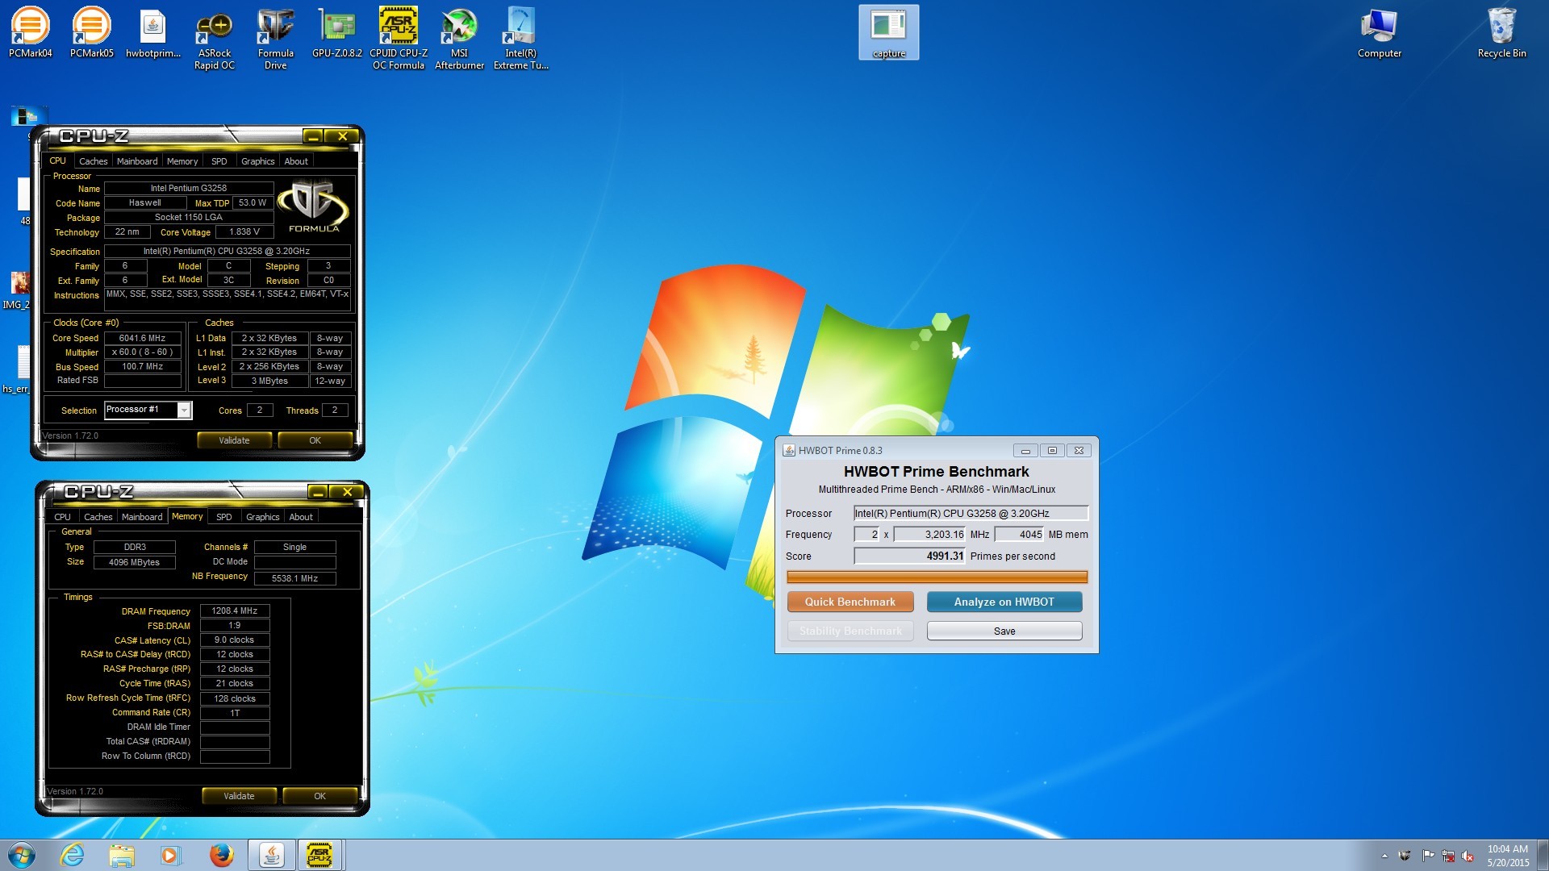
Task: Open Action Center flag tray icon
Action: (1427, 856)
